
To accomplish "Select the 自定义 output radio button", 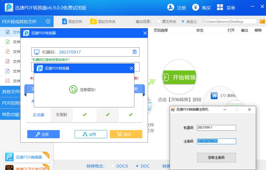I will tap(183, 21).
